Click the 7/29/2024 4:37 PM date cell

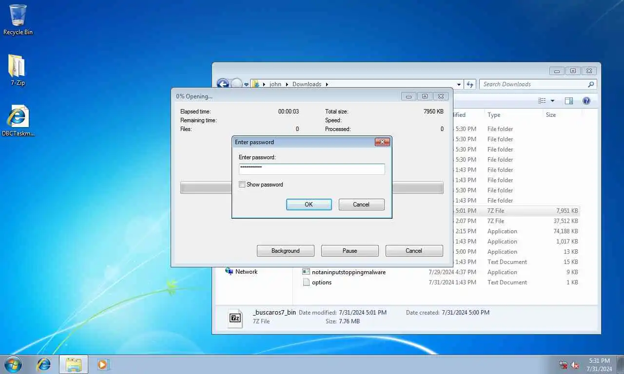coord(452,272)
